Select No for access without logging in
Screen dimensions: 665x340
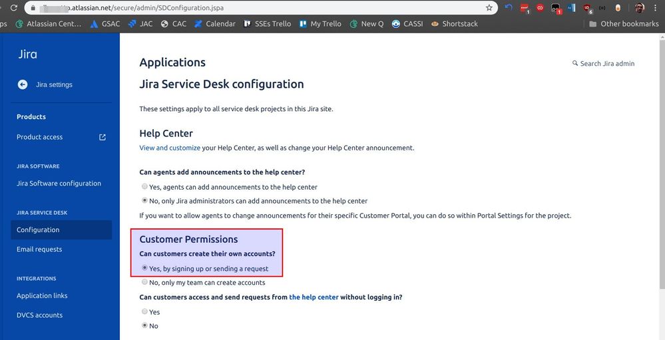coord(144,325)
